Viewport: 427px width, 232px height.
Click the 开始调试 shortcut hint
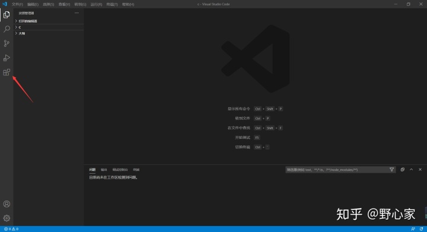(243, 138)
